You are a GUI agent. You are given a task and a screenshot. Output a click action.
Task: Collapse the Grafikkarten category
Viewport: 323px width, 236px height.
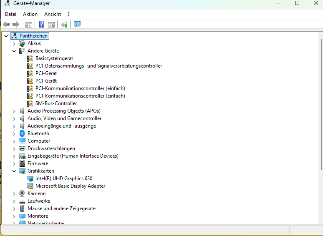[14, 171]
